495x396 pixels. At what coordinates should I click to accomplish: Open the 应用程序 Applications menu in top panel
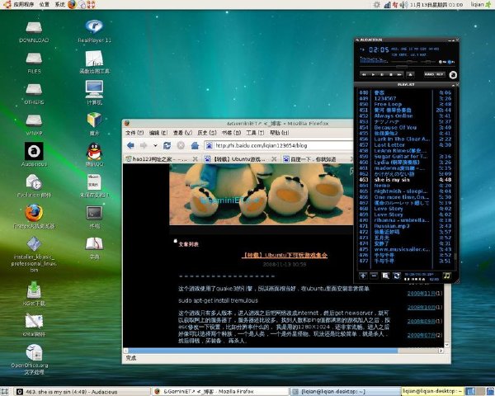23,4
